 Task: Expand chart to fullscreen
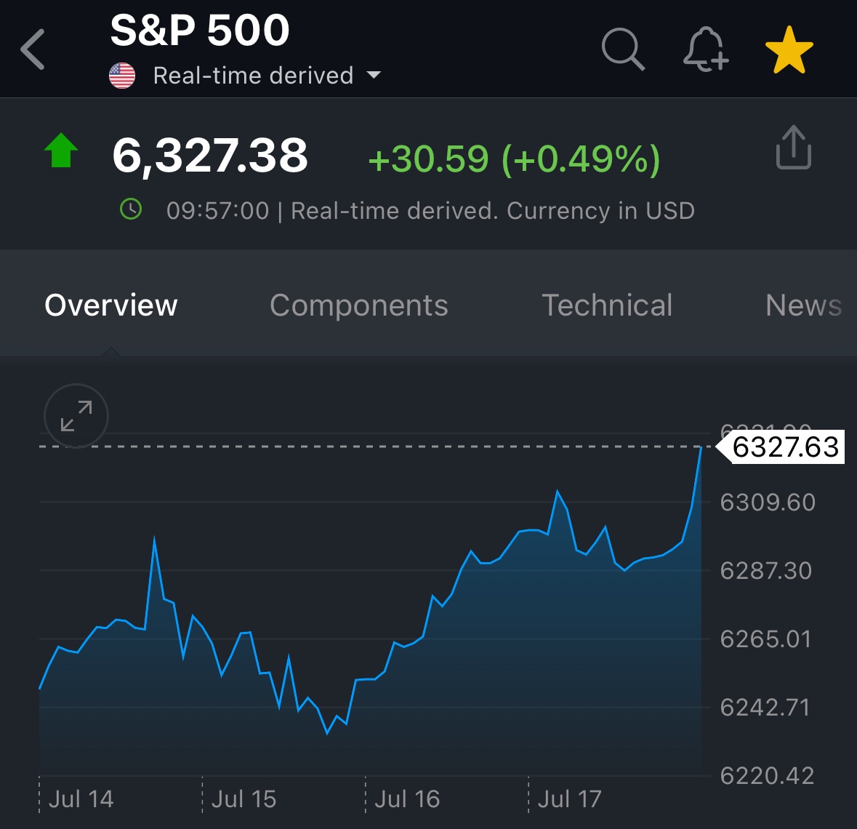click(x=76, y=416)
